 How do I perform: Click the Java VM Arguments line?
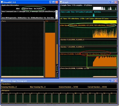(28, 18)
